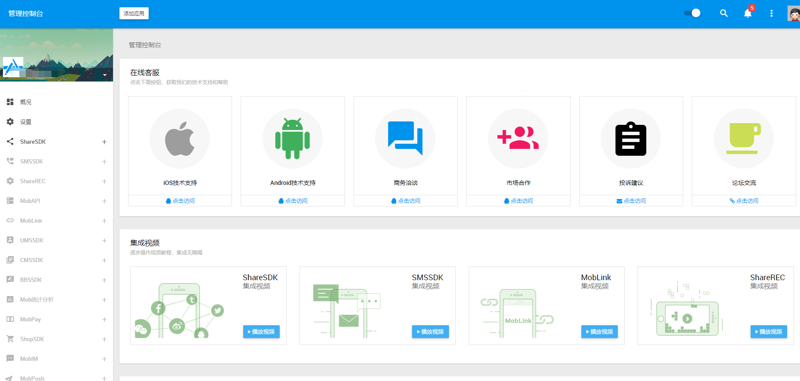Click the CMSSDK document icon in sidebar
The height and width of the screenshot is (381, 800).
tap(10, 260)
